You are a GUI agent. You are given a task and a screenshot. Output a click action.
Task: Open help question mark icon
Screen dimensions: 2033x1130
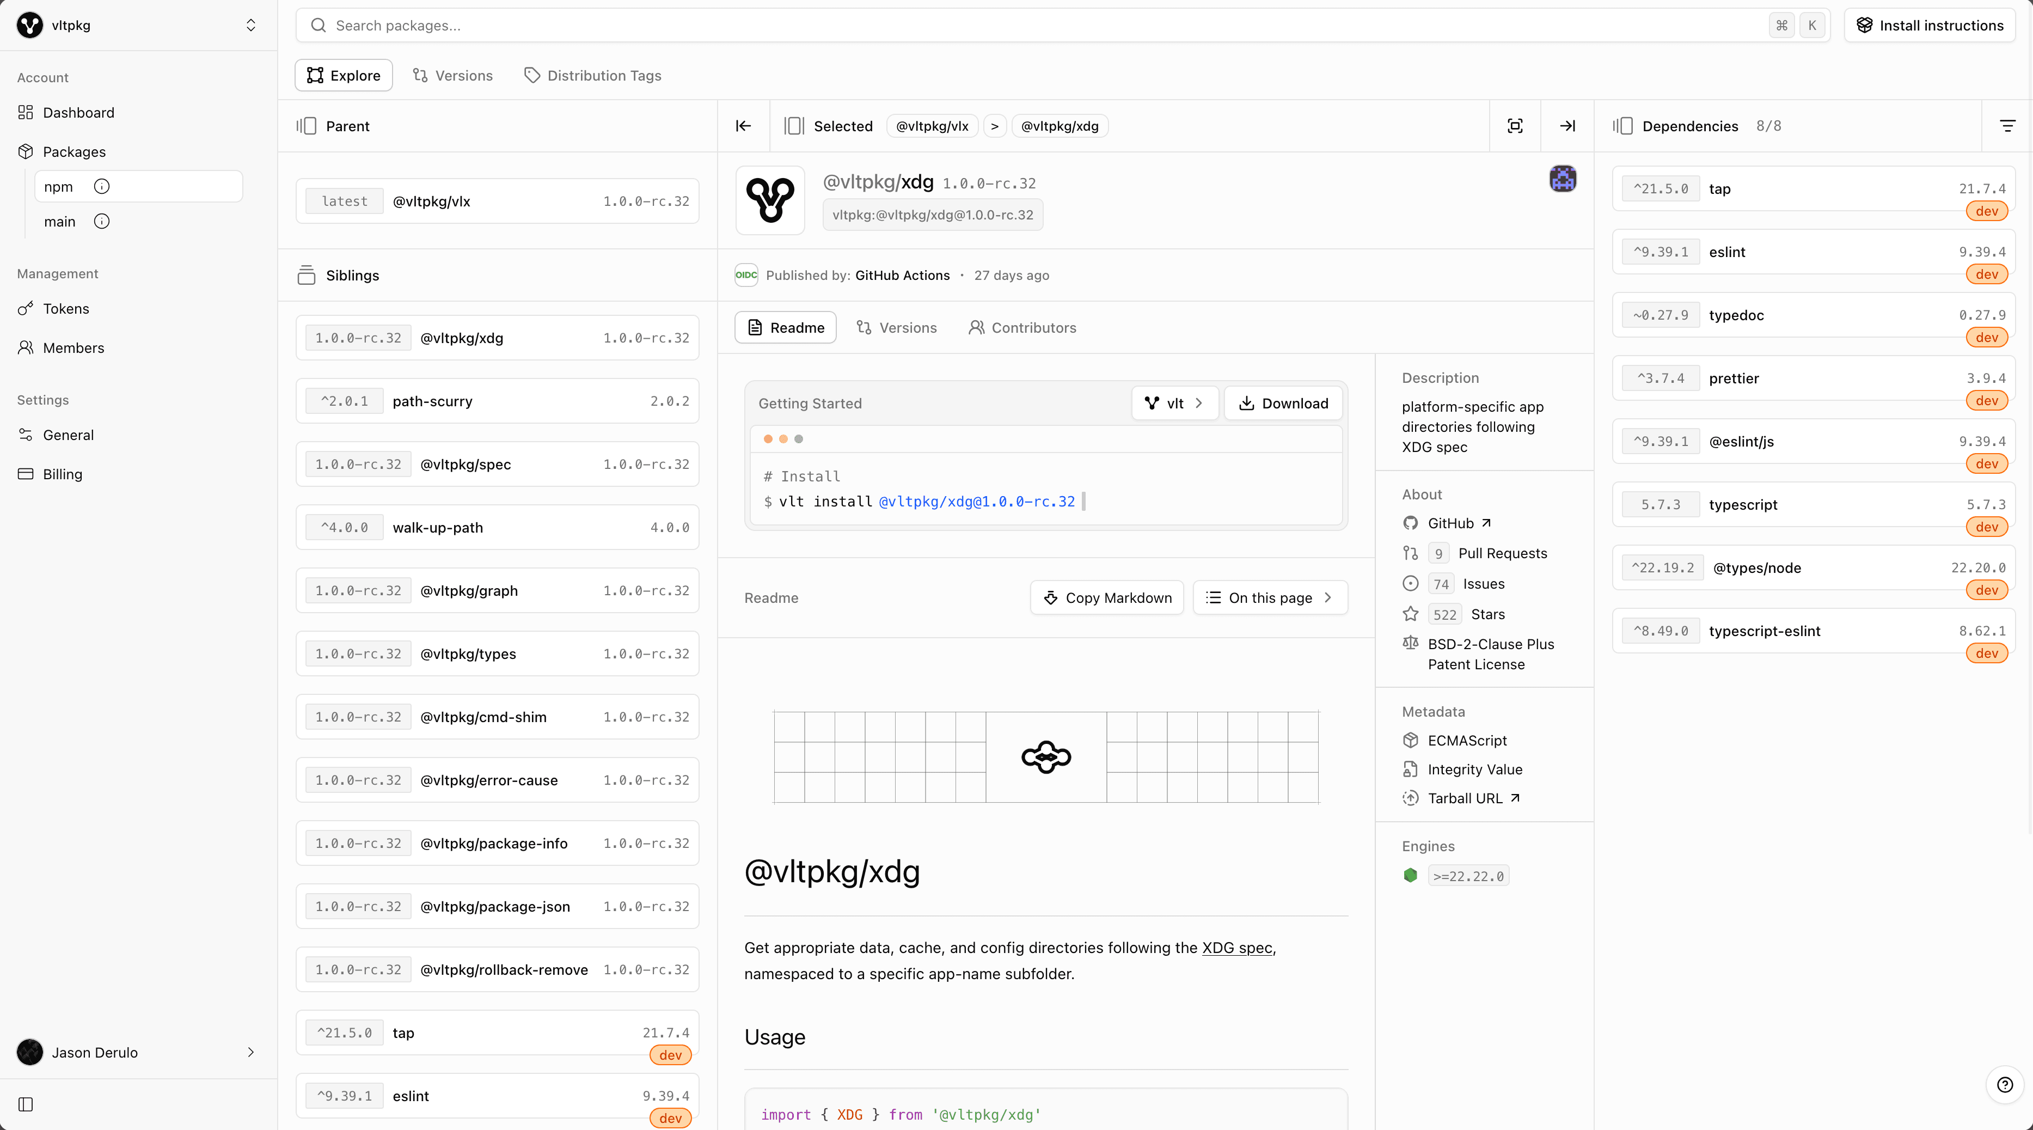2005,1084
